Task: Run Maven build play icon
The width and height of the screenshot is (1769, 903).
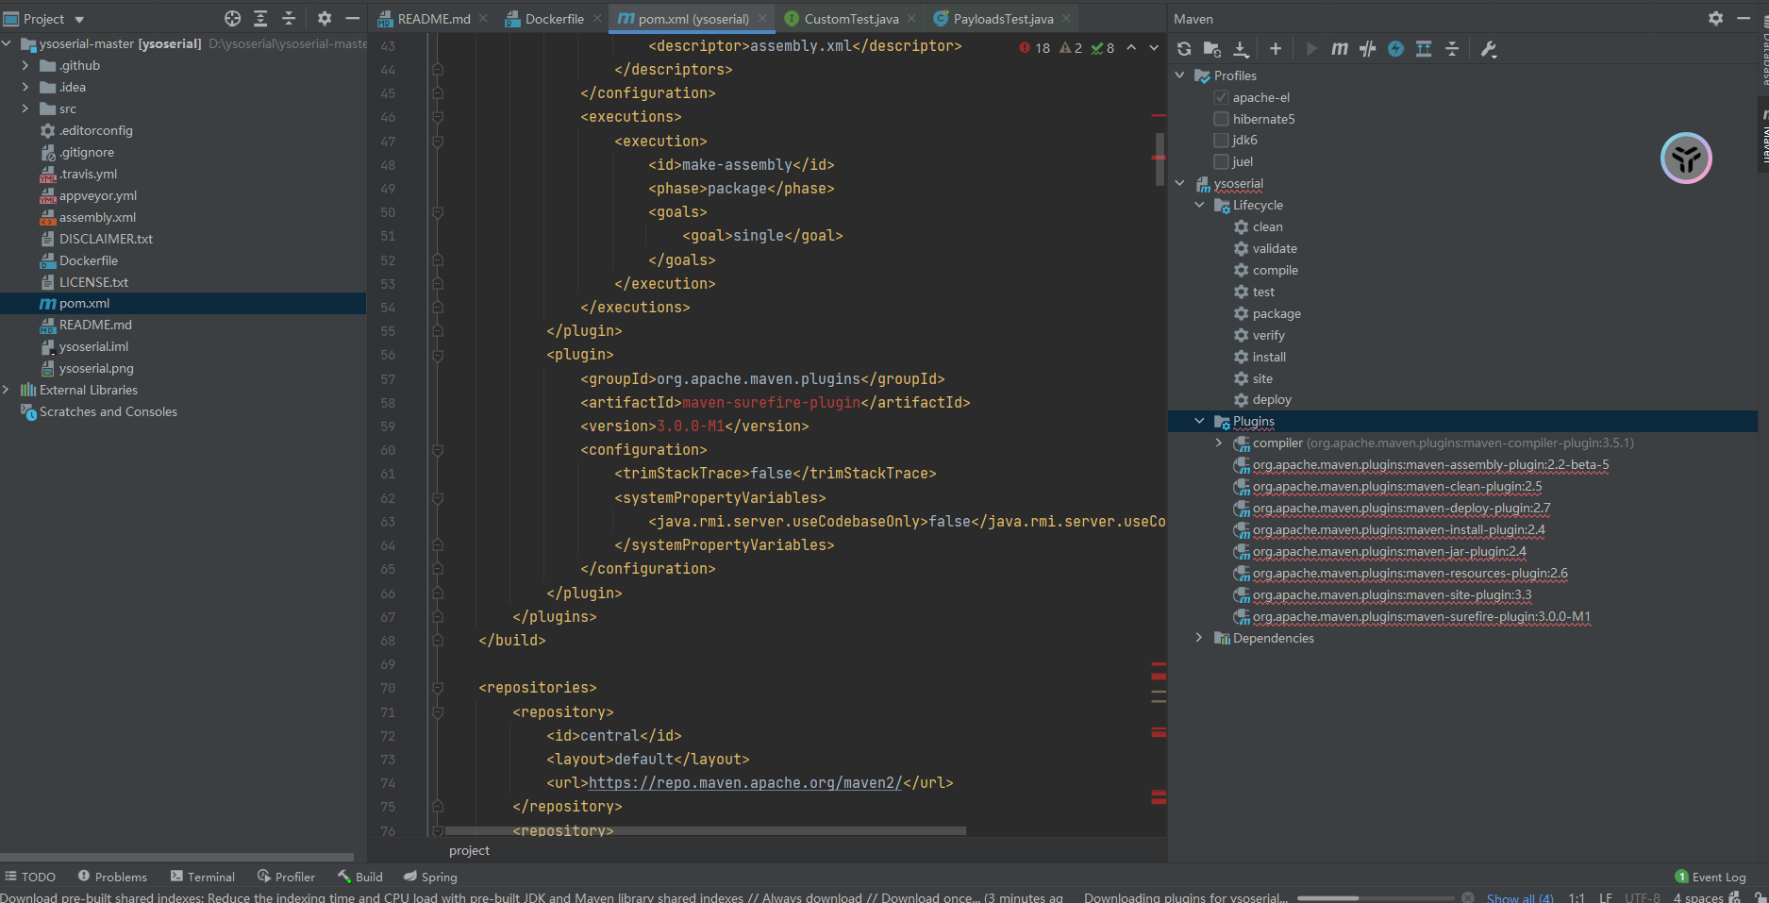Action: pyautogui.click(x=1311, y=49)
